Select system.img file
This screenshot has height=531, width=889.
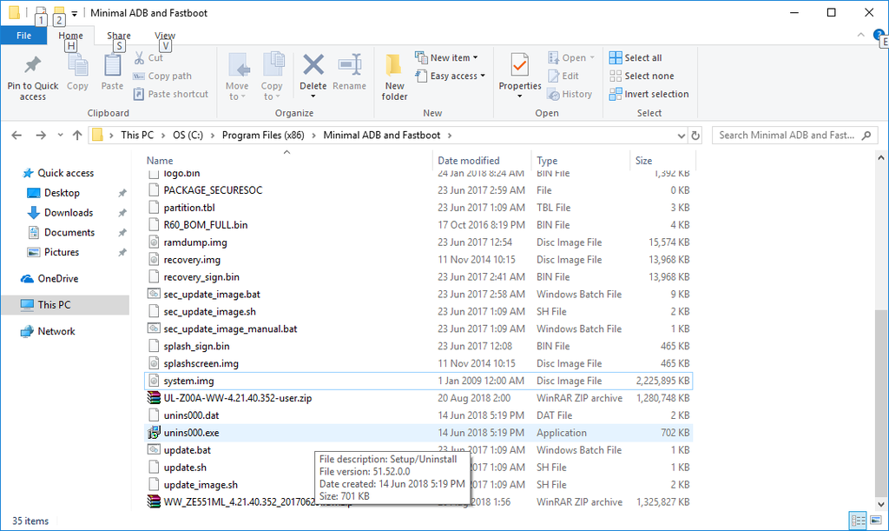tap(188, 381)
